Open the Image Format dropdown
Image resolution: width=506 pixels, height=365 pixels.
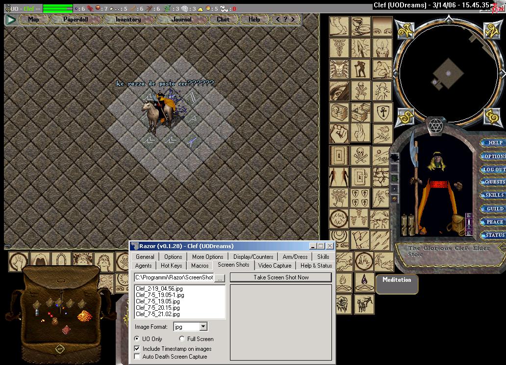pyautogui.click(x=203, y=327)
